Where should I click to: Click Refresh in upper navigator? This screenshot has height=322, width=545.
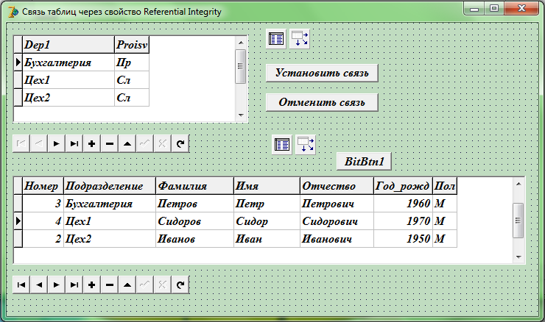180,143
